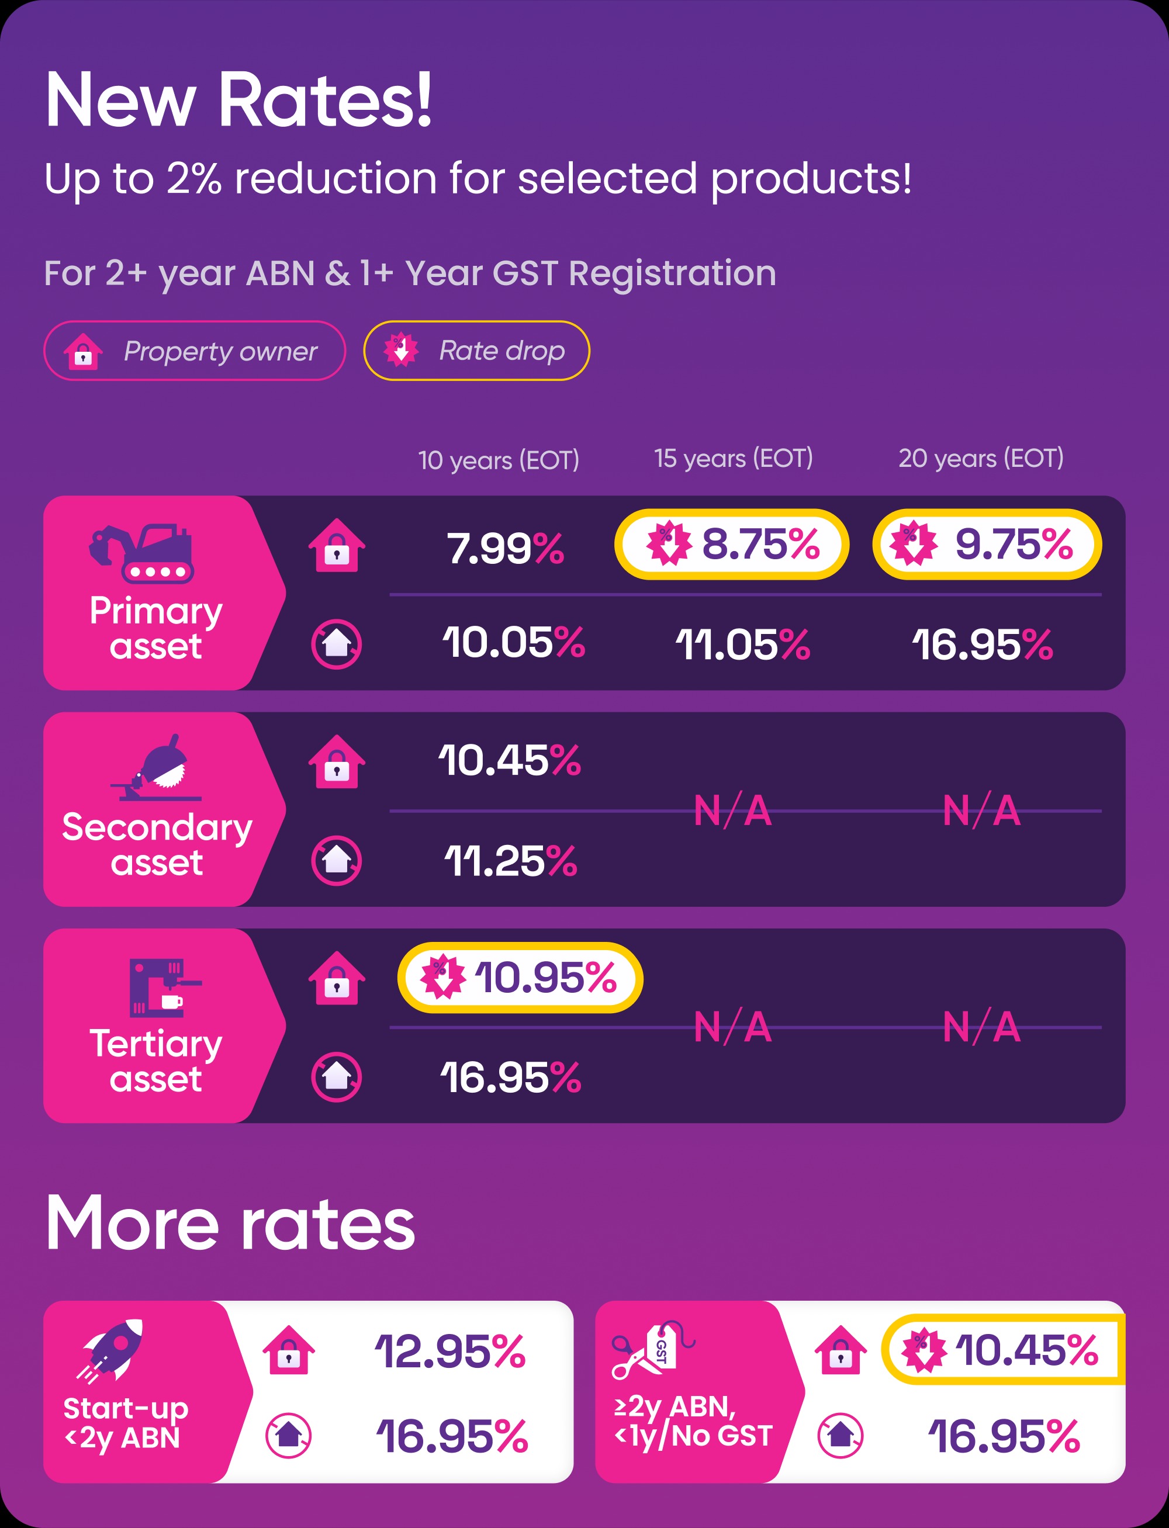Select the Property owner legend pill
This screenshot has width=1169, height=1528.
[195, 351]
